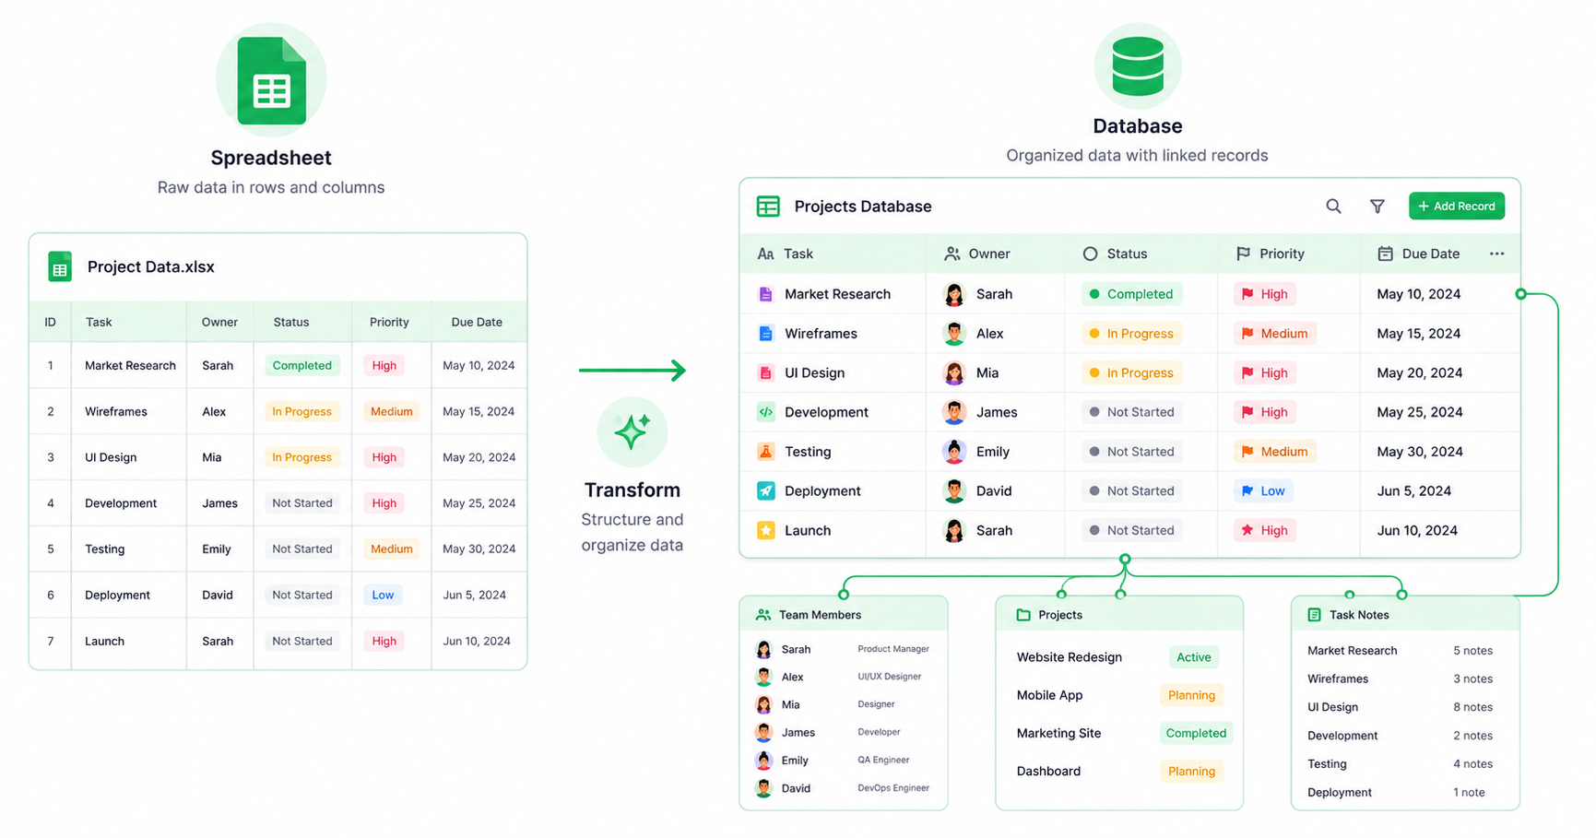Click the Completed status in the spreadsheet
The height and width of the screenshot is (838, 1596).
[x=301, y=365]
